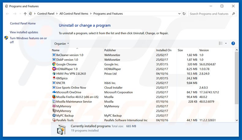Expand the chevron after All Control Panel Items
The image size is (242, 140).
pyautogui.click(x=91, y=14)
